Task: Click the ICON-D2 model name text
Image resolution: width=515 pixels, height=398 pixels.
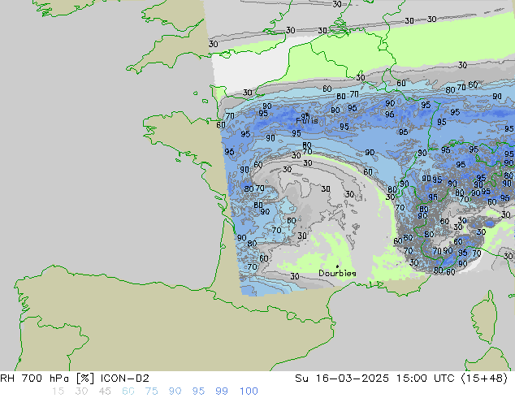Action: tap(125, 379)
